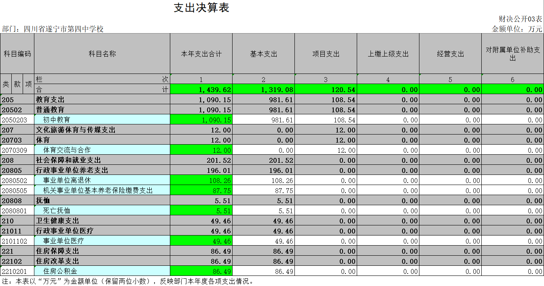Select the 基本支出 header cell
The height and width of the screenshot is (286, 544).
(x=263, y=54)
